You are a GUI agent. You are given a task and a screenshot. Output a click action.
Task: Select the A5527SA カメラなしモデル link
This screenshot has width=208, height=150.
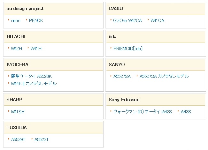click(164, 76)
